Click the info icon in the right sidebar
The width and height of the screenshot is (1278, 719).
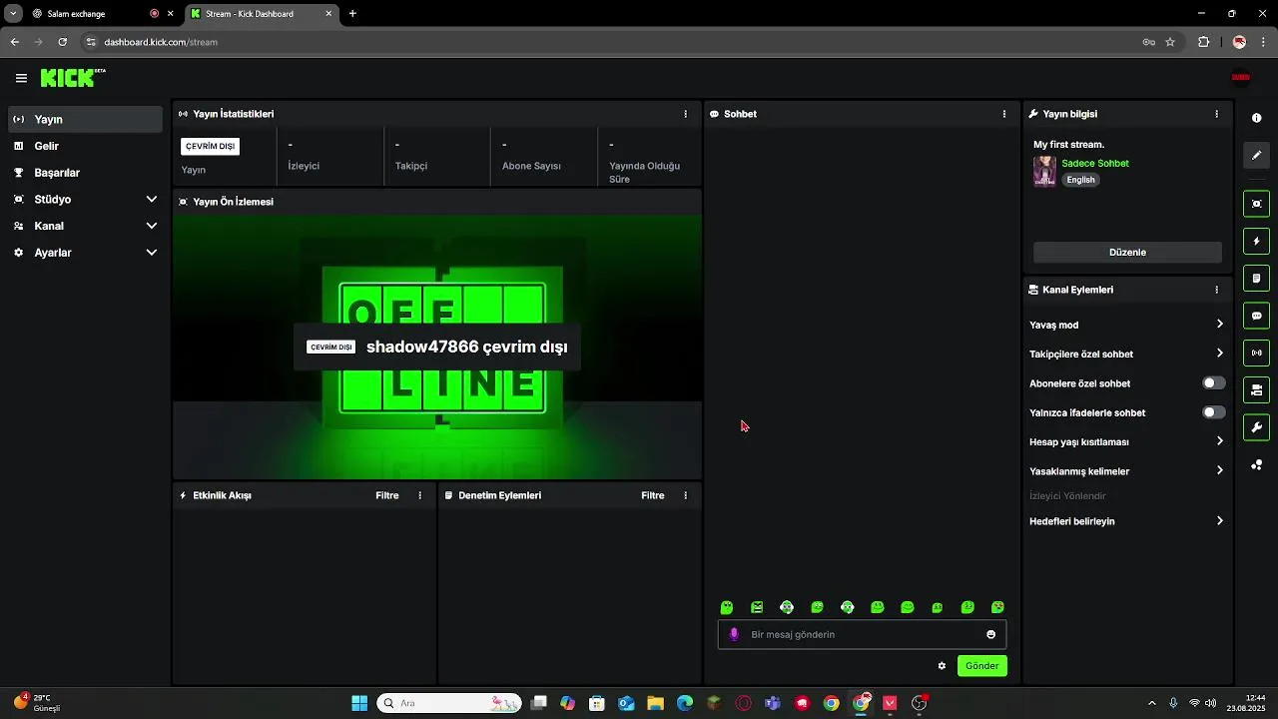pos(1256,118)
